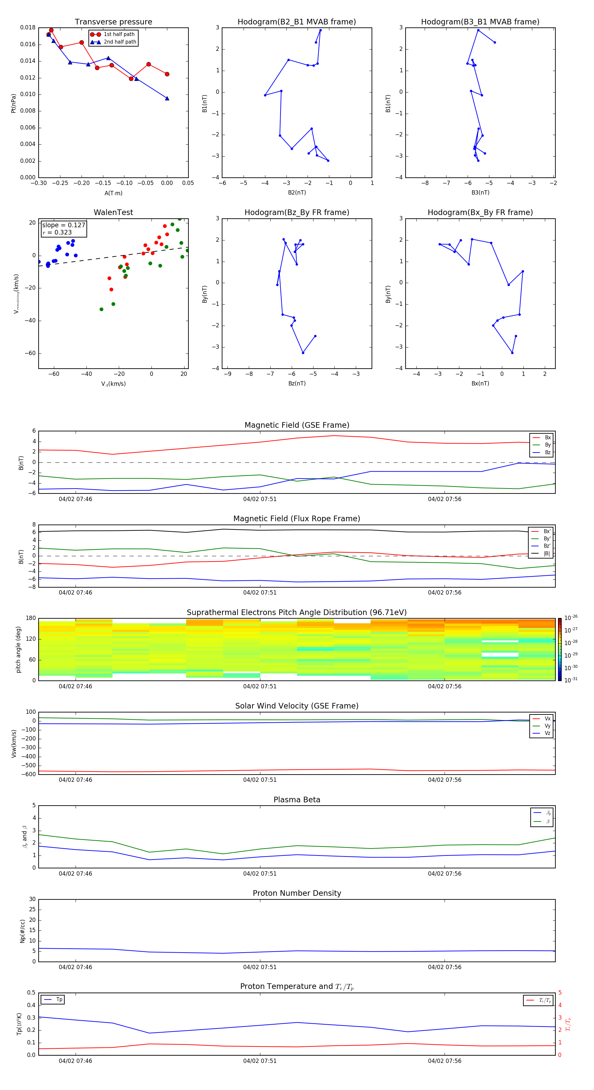594x1090 pixels.
Task: Click 'Solar Wind Velocity (GSE Frame)' title
Action: [297, 706]
